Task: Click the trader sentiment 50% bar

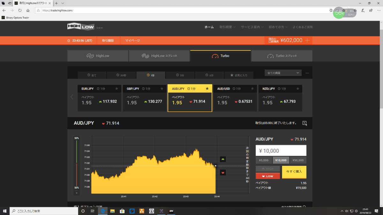Action: coord(77,163)
